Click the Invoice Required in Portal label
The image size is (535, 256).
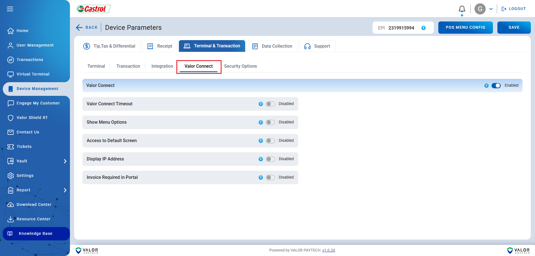coord(112,177)
